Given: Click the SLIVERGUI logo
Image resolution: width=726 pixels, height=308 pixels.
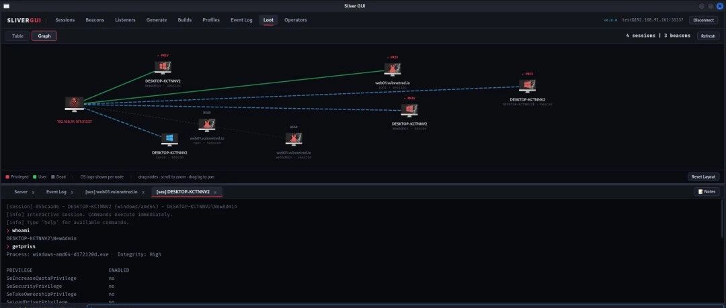Looking at the screenshot, I should click(24, 20).
